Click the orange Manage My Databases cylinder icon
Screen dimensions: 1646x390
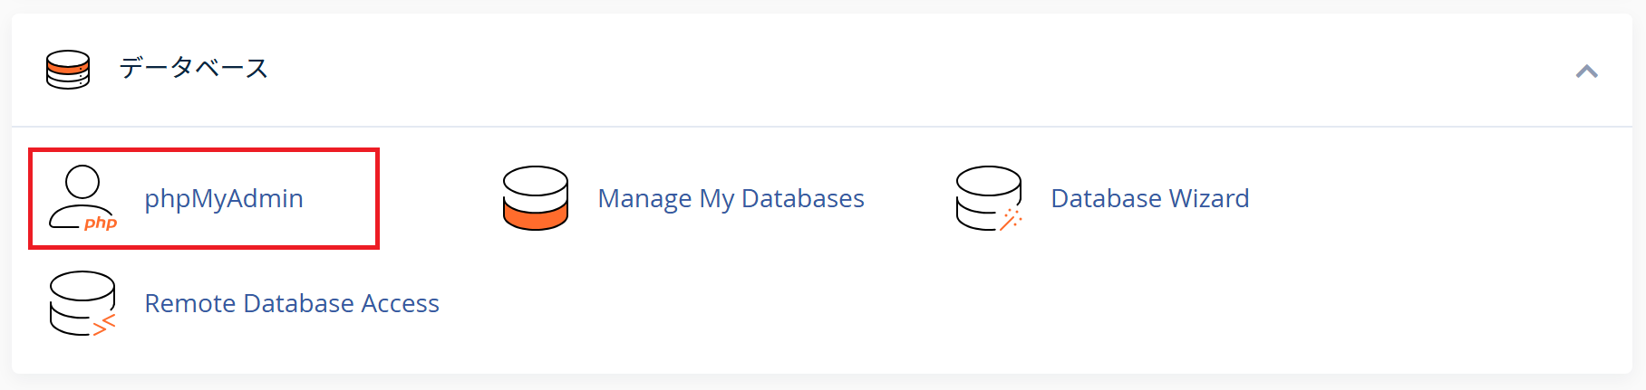point(536,198)
